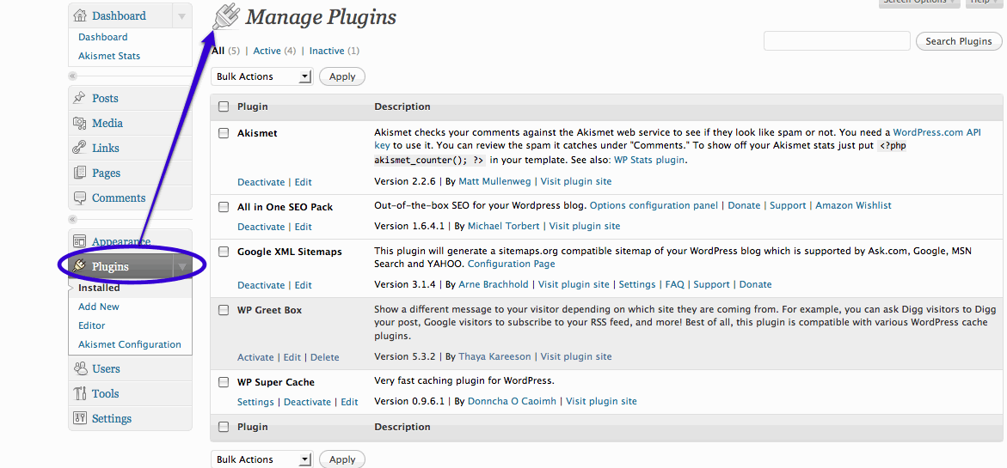The width and height of the screenshot is (1007, 468).
Task: Delete the WP Greet Box plugin
Action: [x=325, y=358]
